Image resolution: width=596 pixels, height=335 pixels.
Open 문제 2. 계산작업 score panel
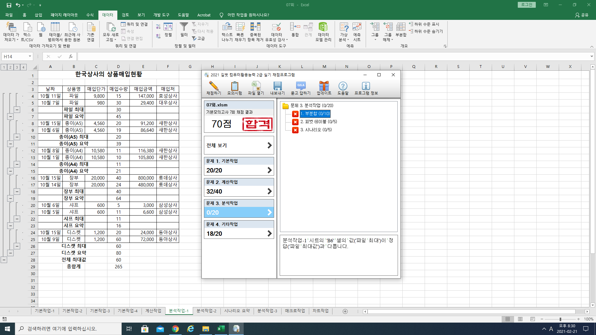(239, 187)
